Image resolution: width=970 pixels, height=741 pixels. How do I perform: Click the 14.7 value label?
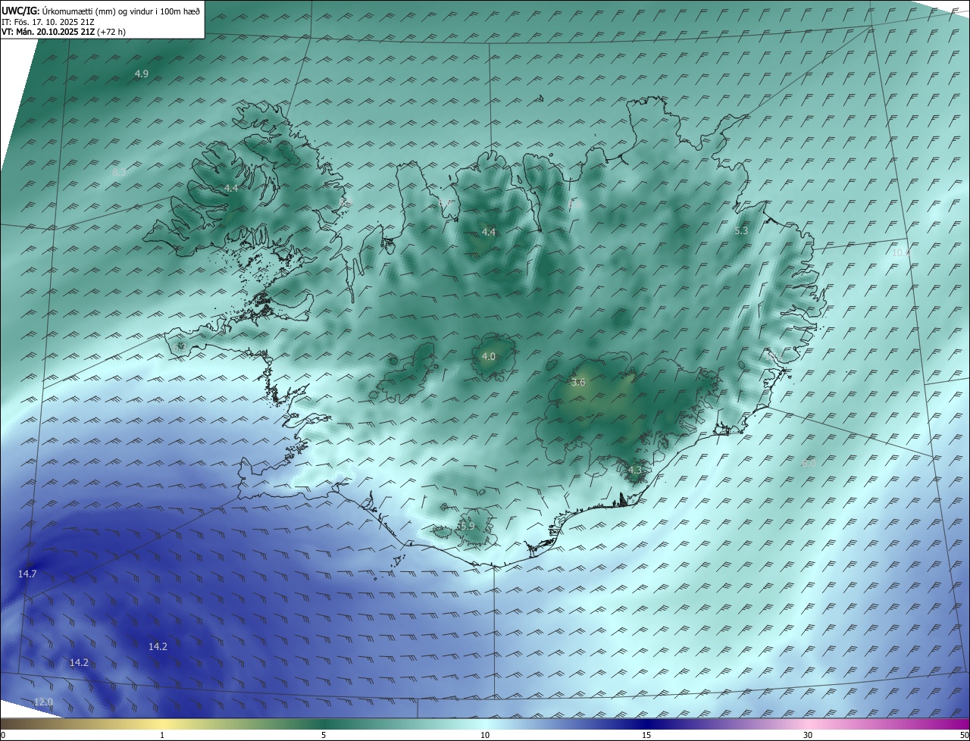point(27,574)
